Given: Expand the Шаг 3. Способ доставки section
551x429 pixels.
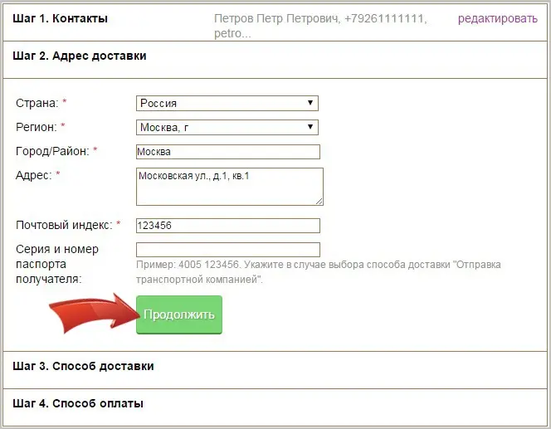Looking at the screenshot, I should click(x=83, y=366).
